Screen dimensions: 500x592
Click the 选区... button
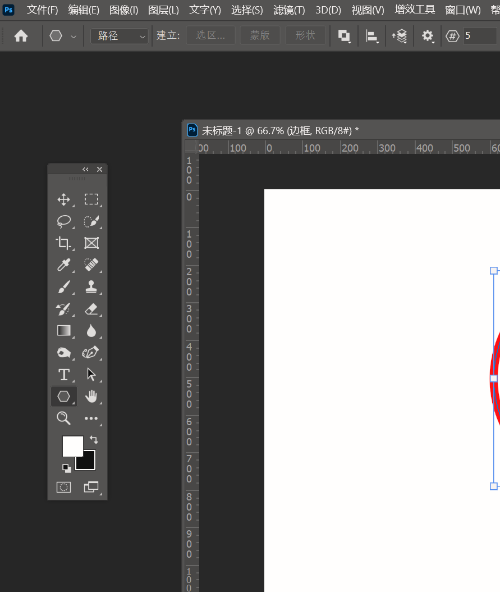[x=211, y=35]
